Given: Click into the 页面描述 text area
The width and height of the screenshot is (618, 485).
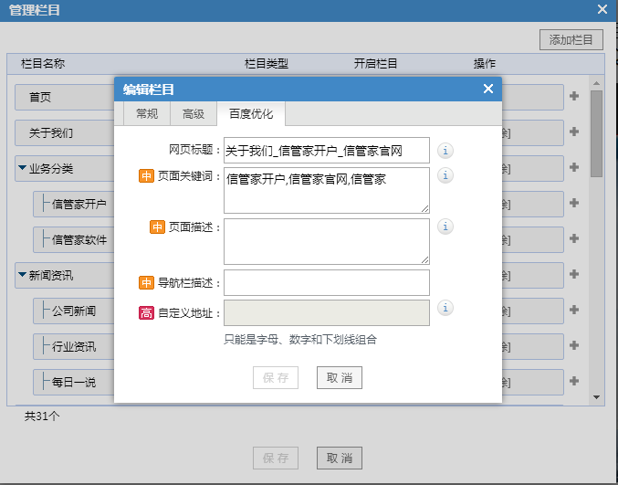Looking at the screenshot, I should [x=326, y=241].
